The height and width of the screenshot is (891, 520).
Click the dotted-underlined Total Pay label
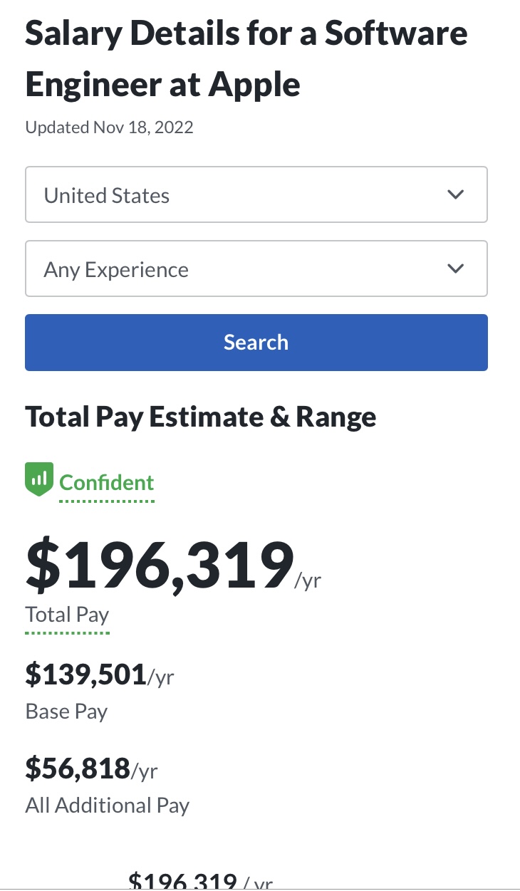pyautogui.click(x=67, y=615)
